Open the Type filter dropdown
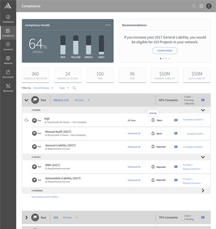This screenshot has width=216, height=229. point(64,88)
